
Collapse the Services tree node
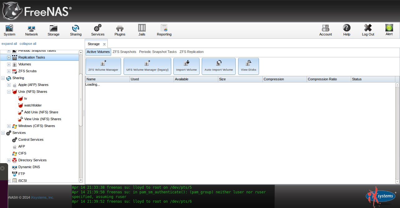(x=3, y=133)
